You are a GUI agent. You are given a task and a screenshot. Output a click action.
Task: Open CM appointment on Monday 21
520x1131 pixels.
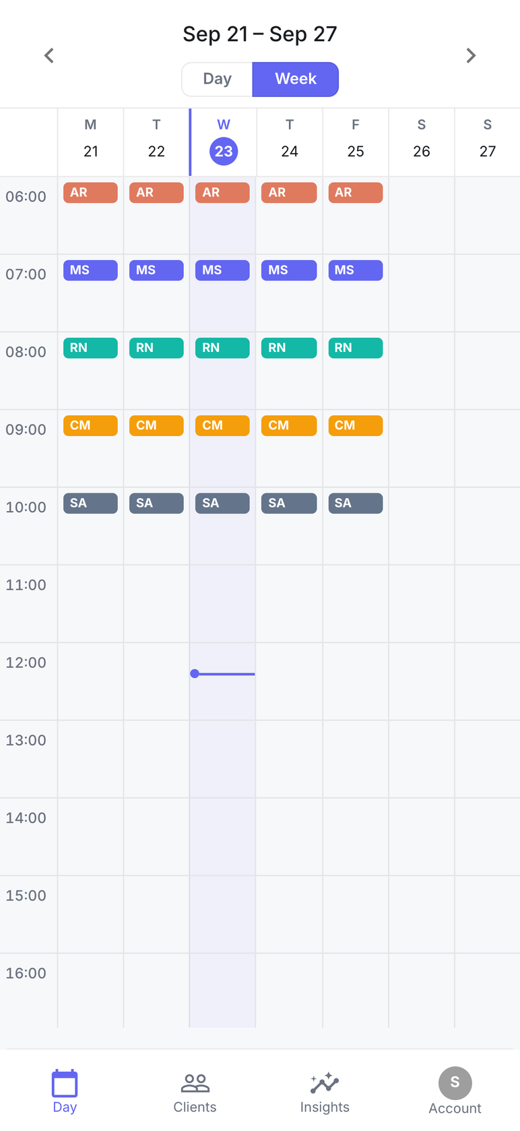pyautogui.click(x=90, y=425)
